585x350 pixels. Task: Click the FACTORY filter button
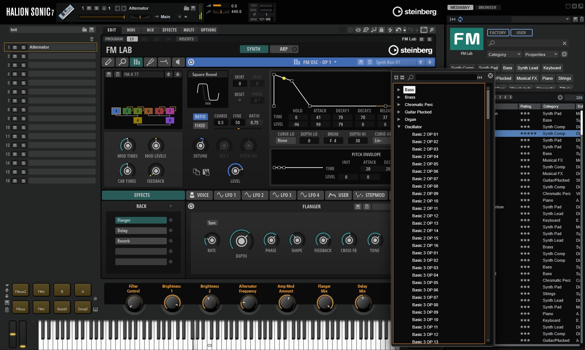[498, 33]
